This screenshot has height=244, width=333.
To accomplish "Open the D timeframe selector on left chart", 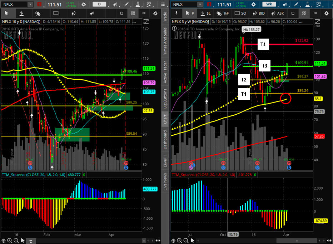I will 99,4.
